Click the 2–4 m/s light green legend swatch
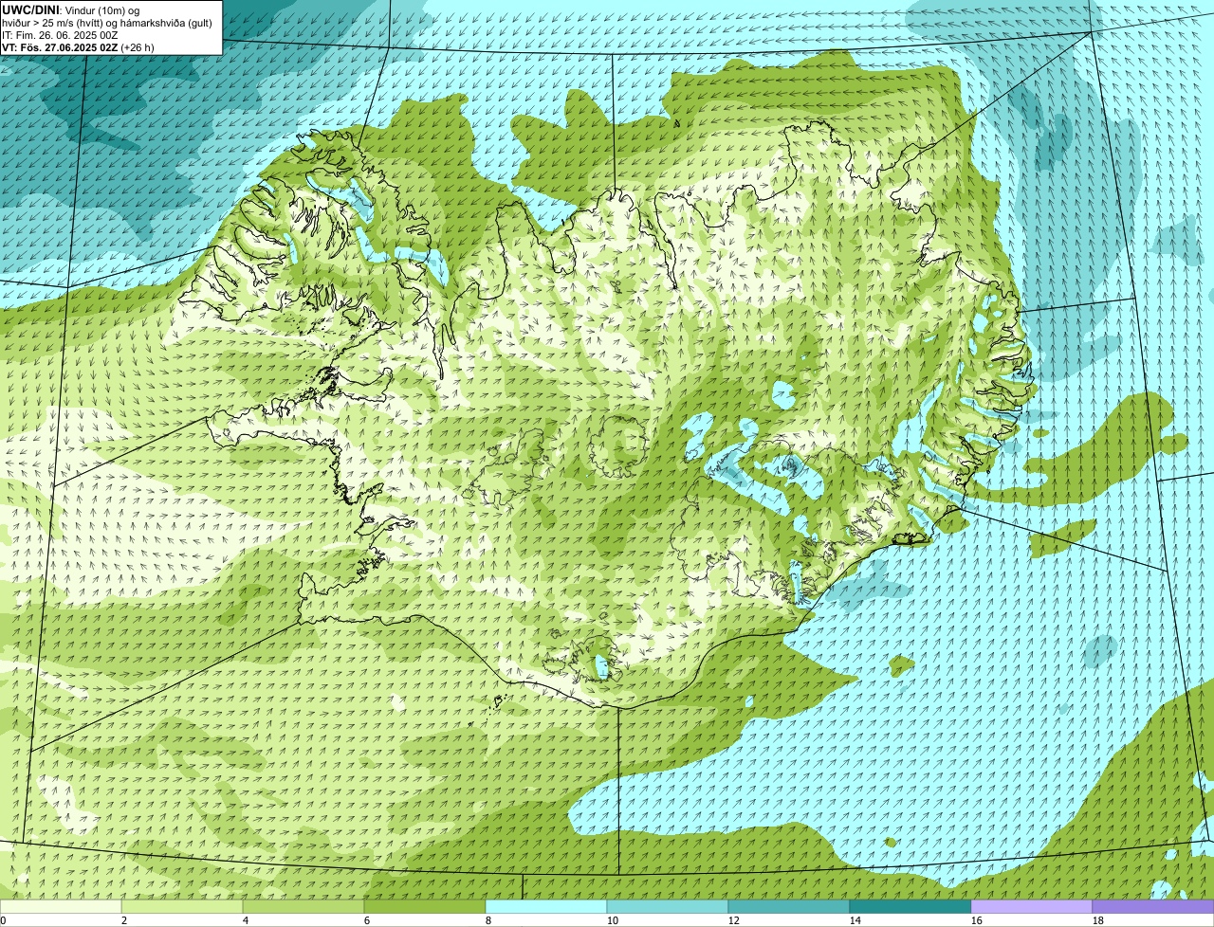The width and height of the screenshot is (1214, 927). [182, 907]
